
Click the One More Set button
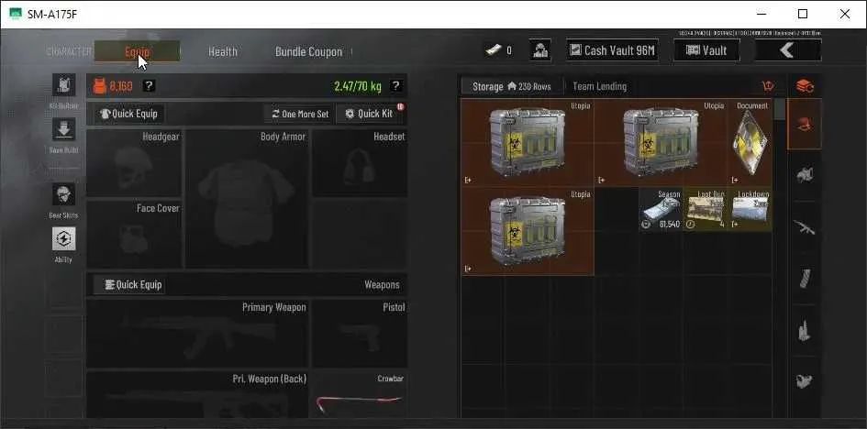click(300, 114)
